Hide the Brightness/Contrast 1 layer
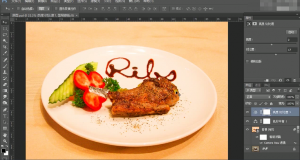300x160 pixels. (247, 112)
